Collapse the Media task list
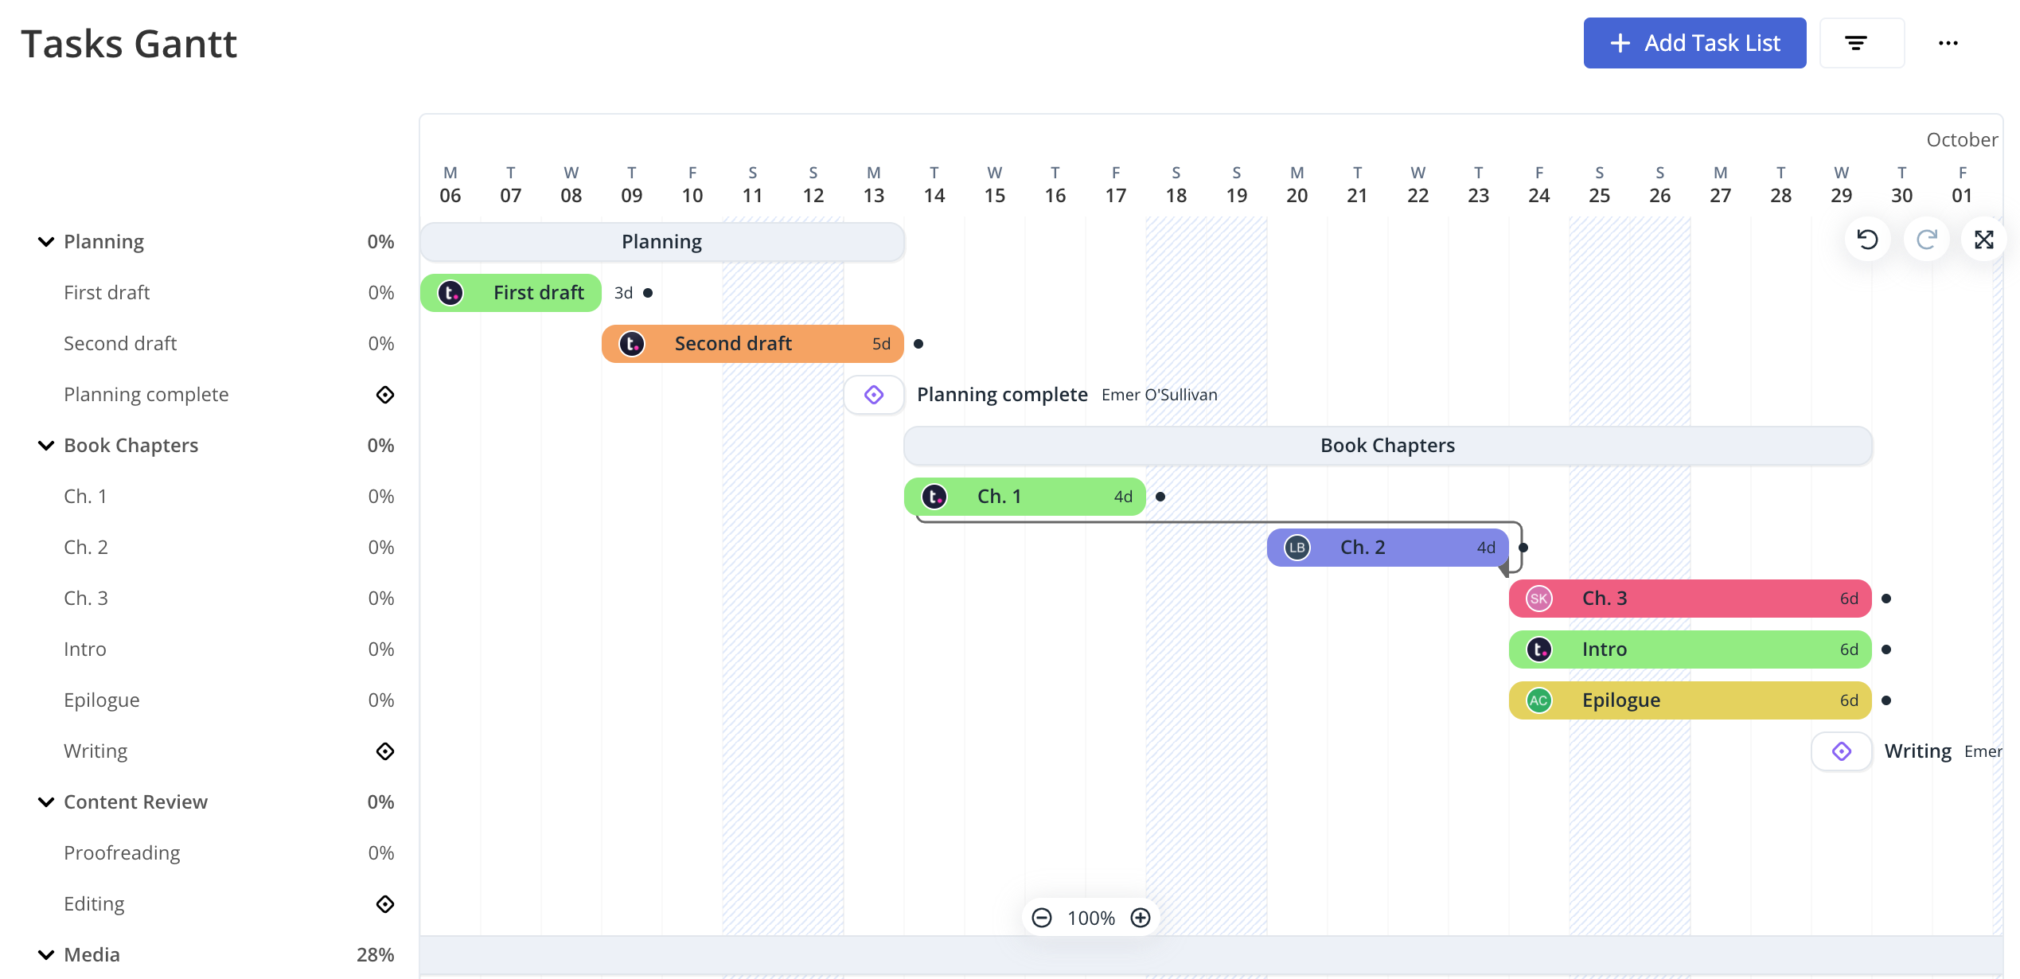Viewport: 2020px width, 979px height. pyautogui.click(x=45, y=954)
